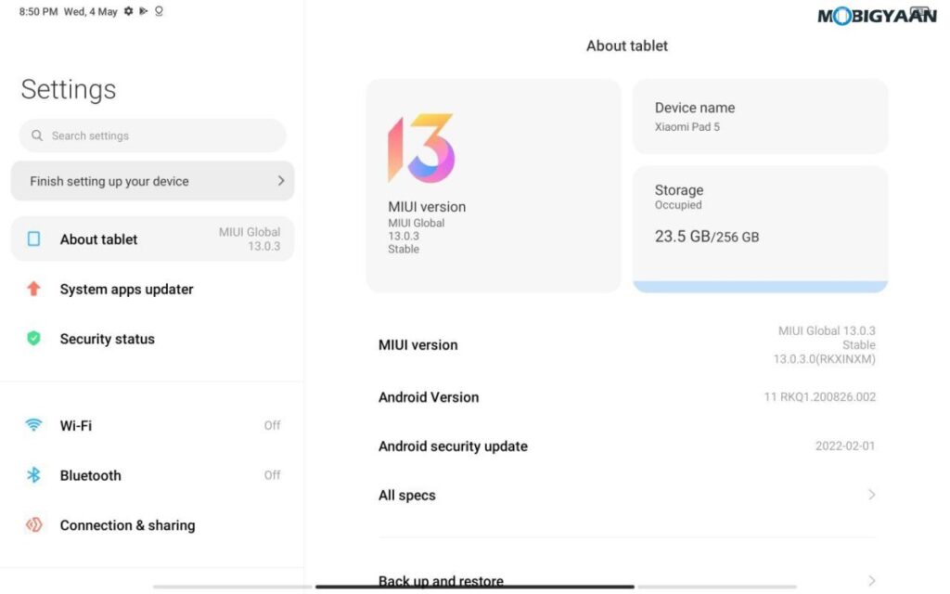This screenshot has width=950, height=594.
Task: Open System apps updater menu item
Action: pos(126,290)
